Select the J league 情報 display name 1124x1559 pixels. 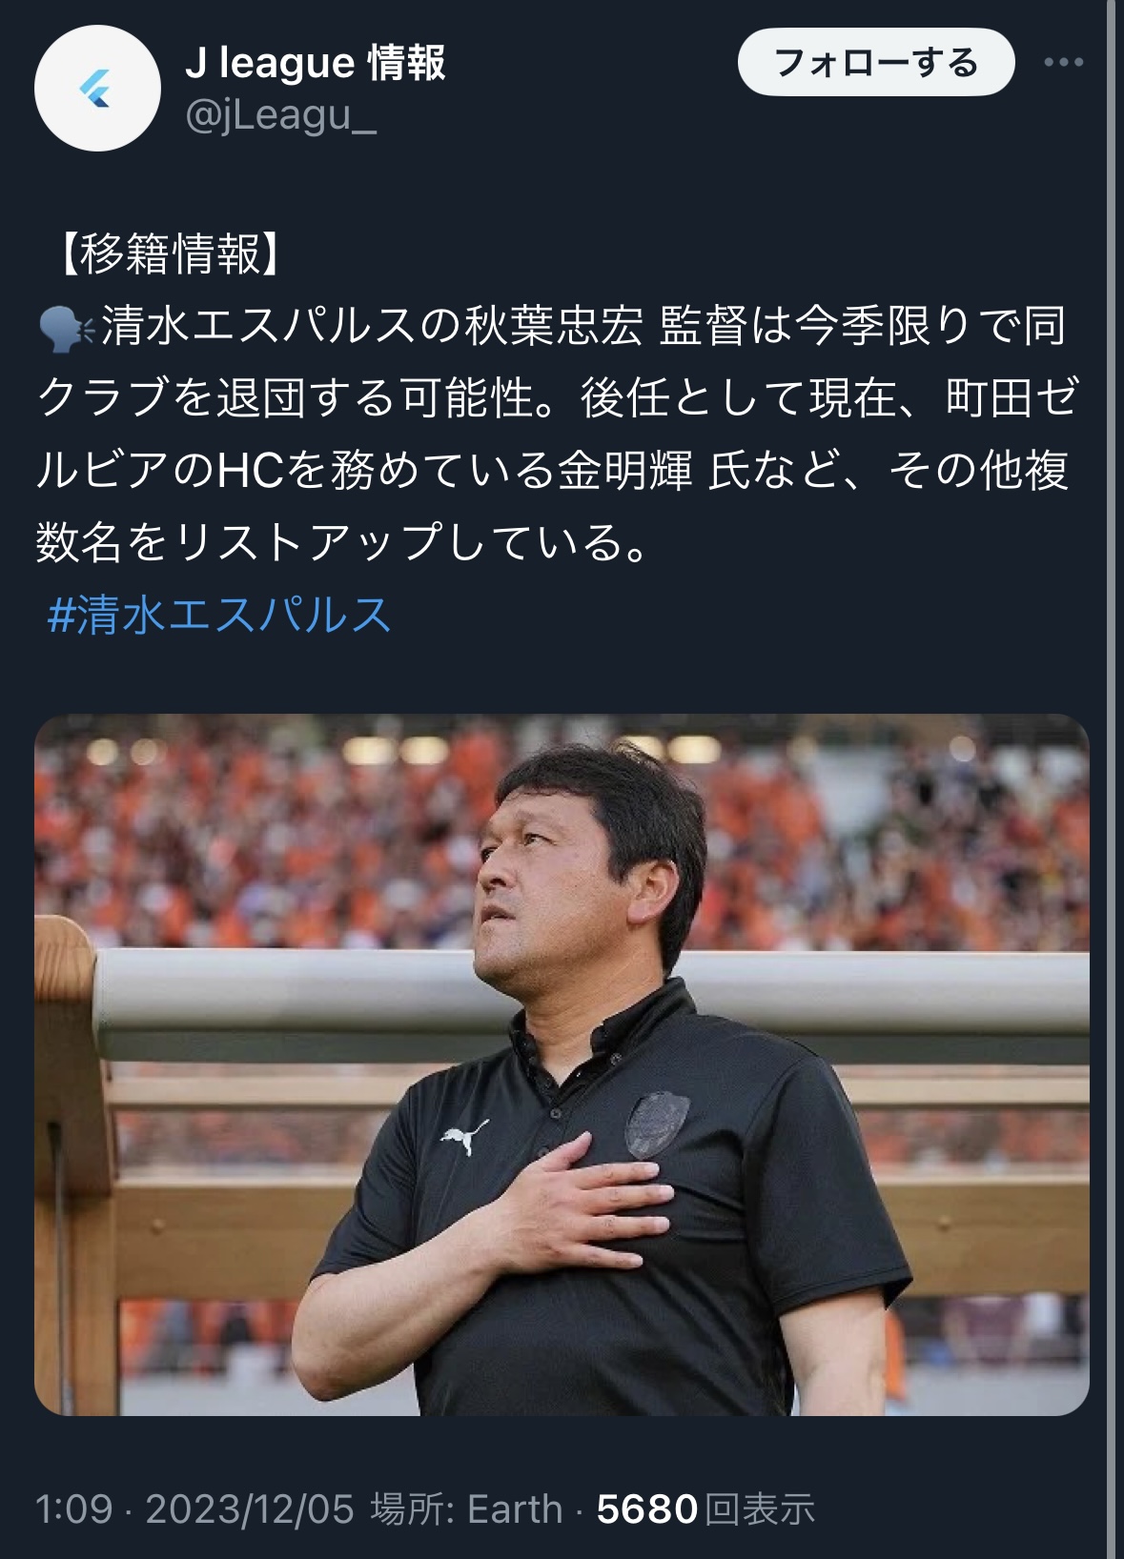pyautogui.click(x=315, y=63)
